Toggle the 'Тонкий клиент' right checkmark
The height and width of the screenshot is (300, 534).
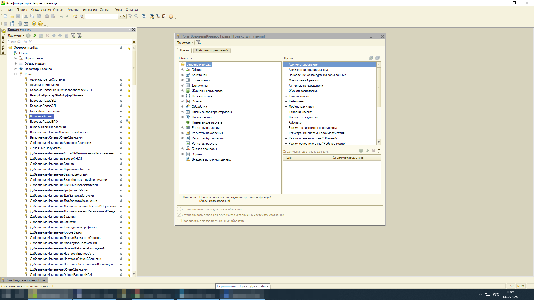pos(286,96)
